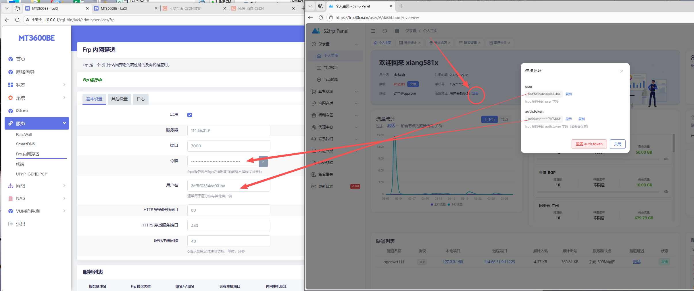Click the 首页 home icon in LuCI sidebar
This screenshot has height=291, width=694.
pos(11,59)
